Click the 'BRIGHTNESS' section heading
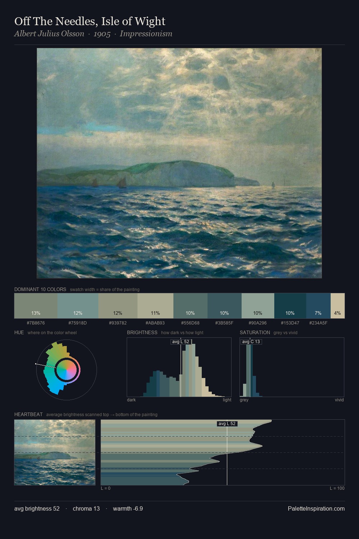Image resolution: width=359 pixels, height=539 pixels. coord(142,332)
